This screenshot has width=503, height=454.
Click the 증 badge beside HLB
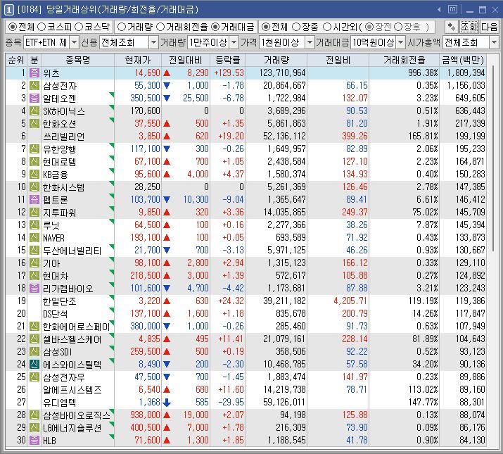(x=34, y=440)
